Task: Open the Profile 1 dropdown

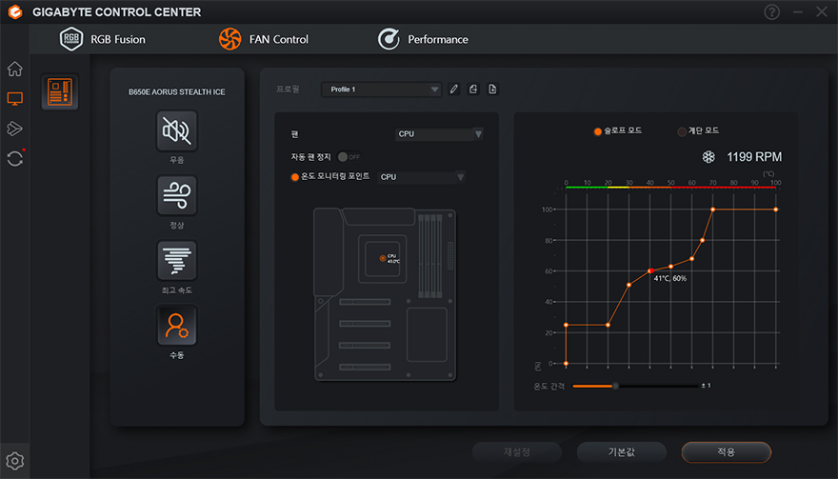Action: point(382,90)
